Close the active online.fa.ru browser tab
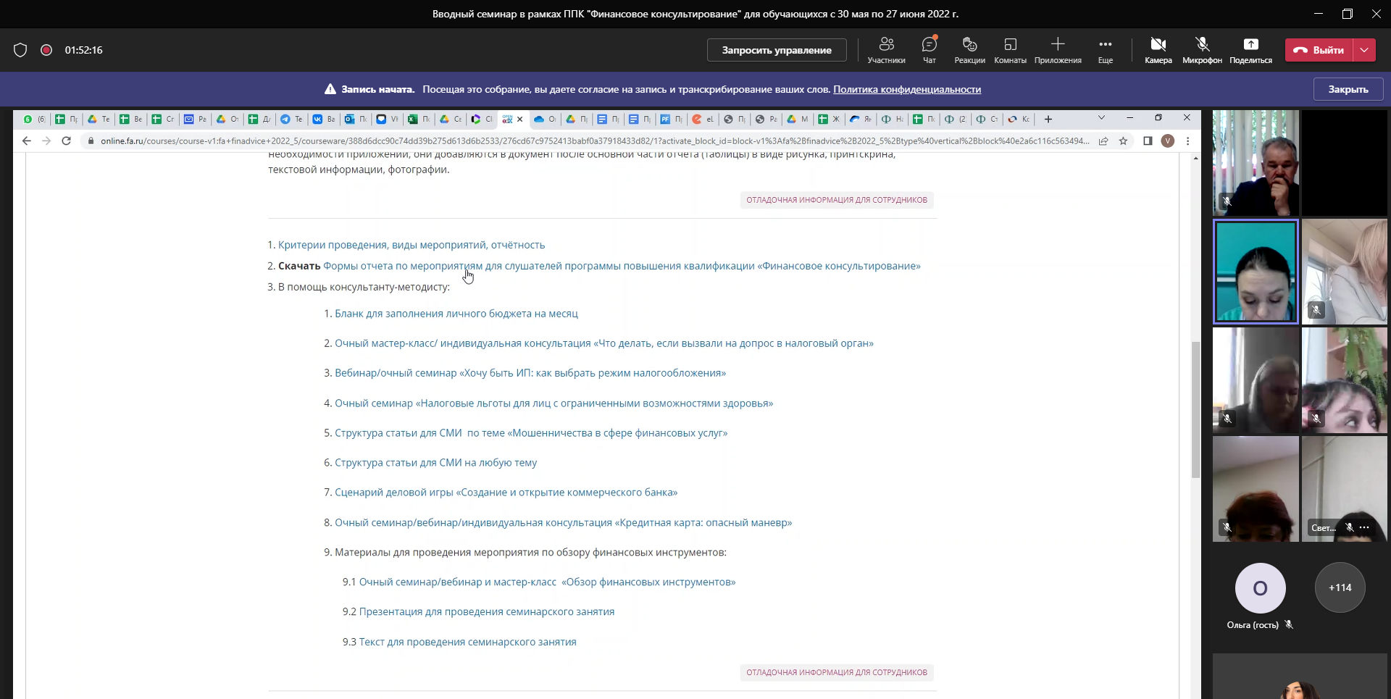This screenshot has height=699, width=1391. point(519,120)
